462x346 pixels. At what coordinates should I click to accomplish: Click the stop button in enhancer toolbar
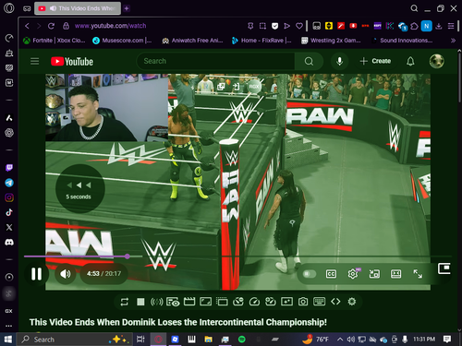point(140,302)
